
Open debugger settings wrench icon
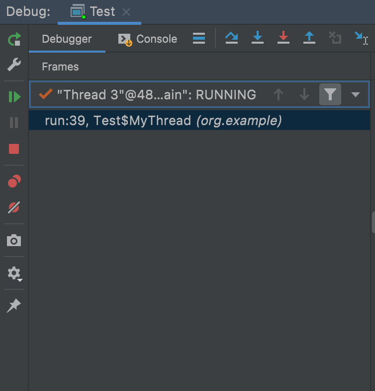click(14, 65)
